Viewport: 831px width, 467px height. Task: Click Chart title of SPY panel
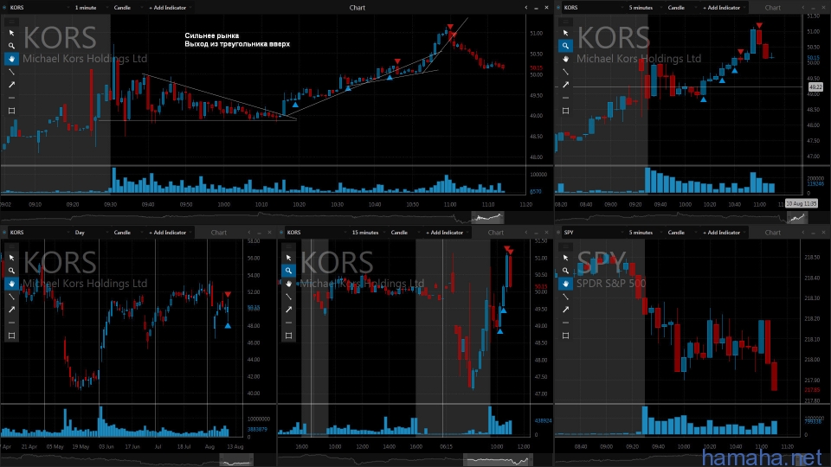(x=773, y=233)
